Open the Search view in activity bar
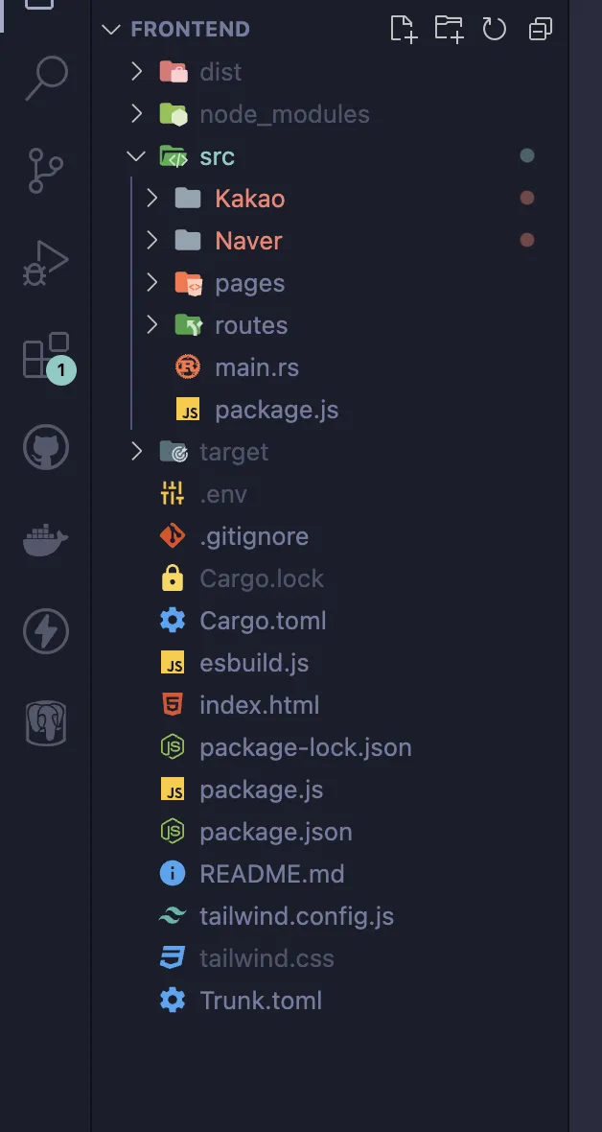Image resolution: width=602 pixels, height=1132 pixels. pos(46,79)
